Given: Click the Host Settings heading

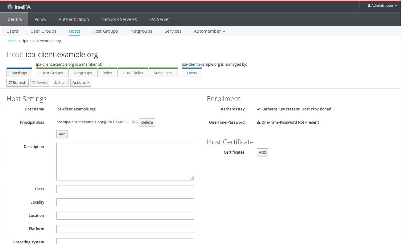Looking at the screenshot, I should pos(27,99).
